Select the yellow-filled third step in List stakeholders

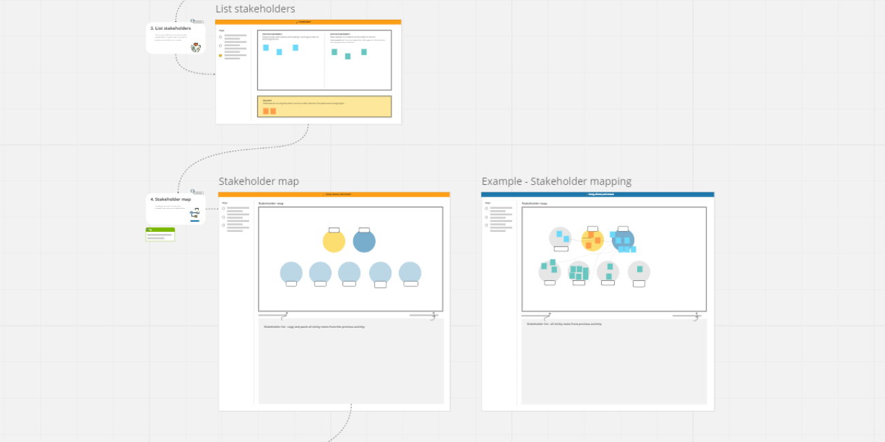(x=221, y=56)
